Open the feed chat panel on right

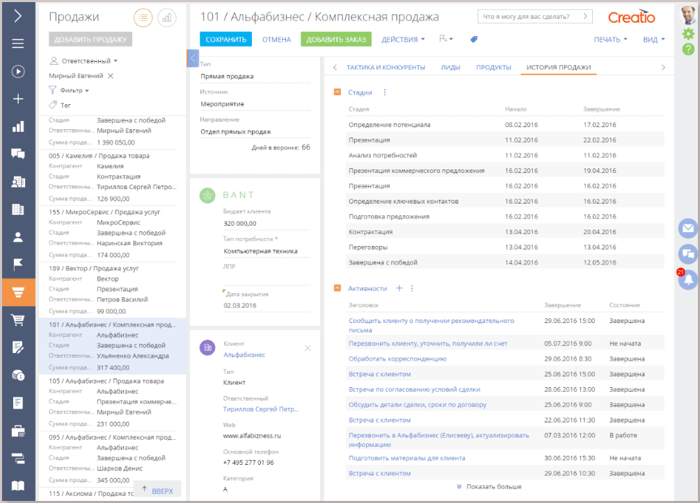tap(688, 254)
